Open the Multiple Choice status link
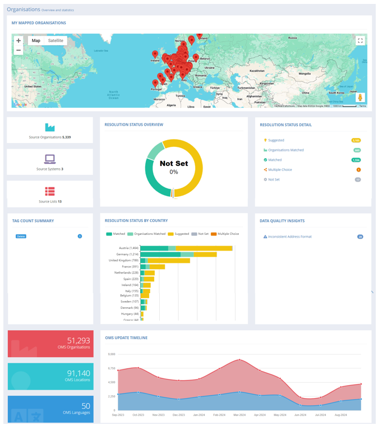 279,170
